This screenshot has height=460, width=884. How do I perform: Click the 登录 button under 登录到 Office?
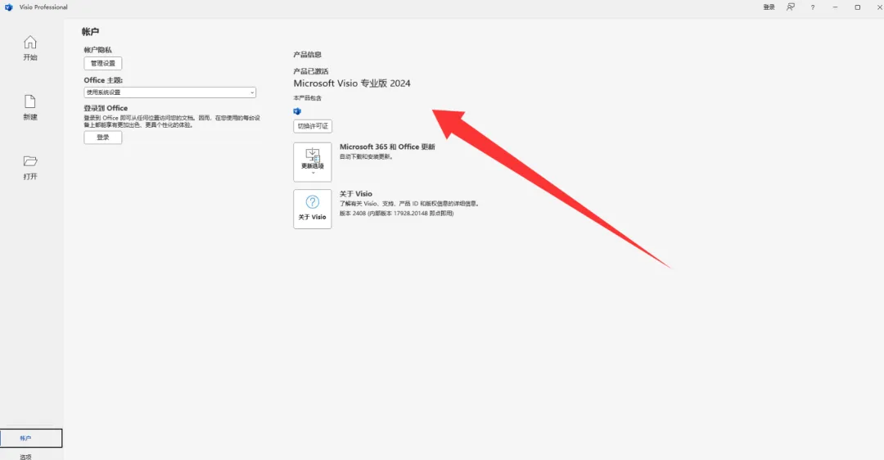(103, 138)
